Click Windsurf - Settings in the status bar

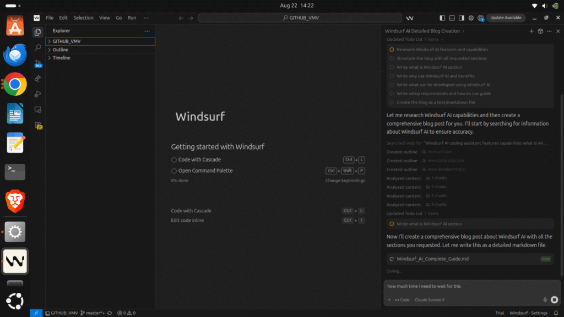pos(528,313)
